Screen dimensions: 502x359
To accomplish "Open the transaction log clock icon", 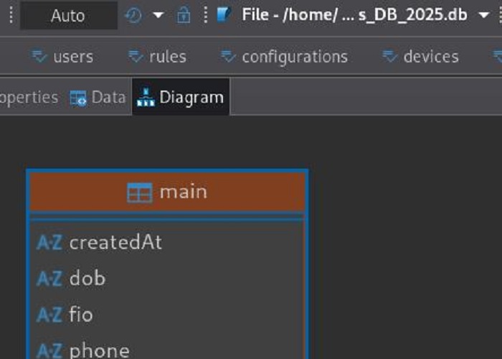I will coord(133,15).
